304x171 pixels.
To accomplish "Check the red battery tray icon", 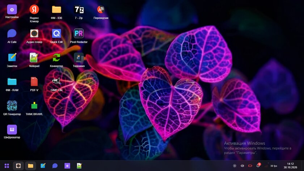I will [250, 166].
